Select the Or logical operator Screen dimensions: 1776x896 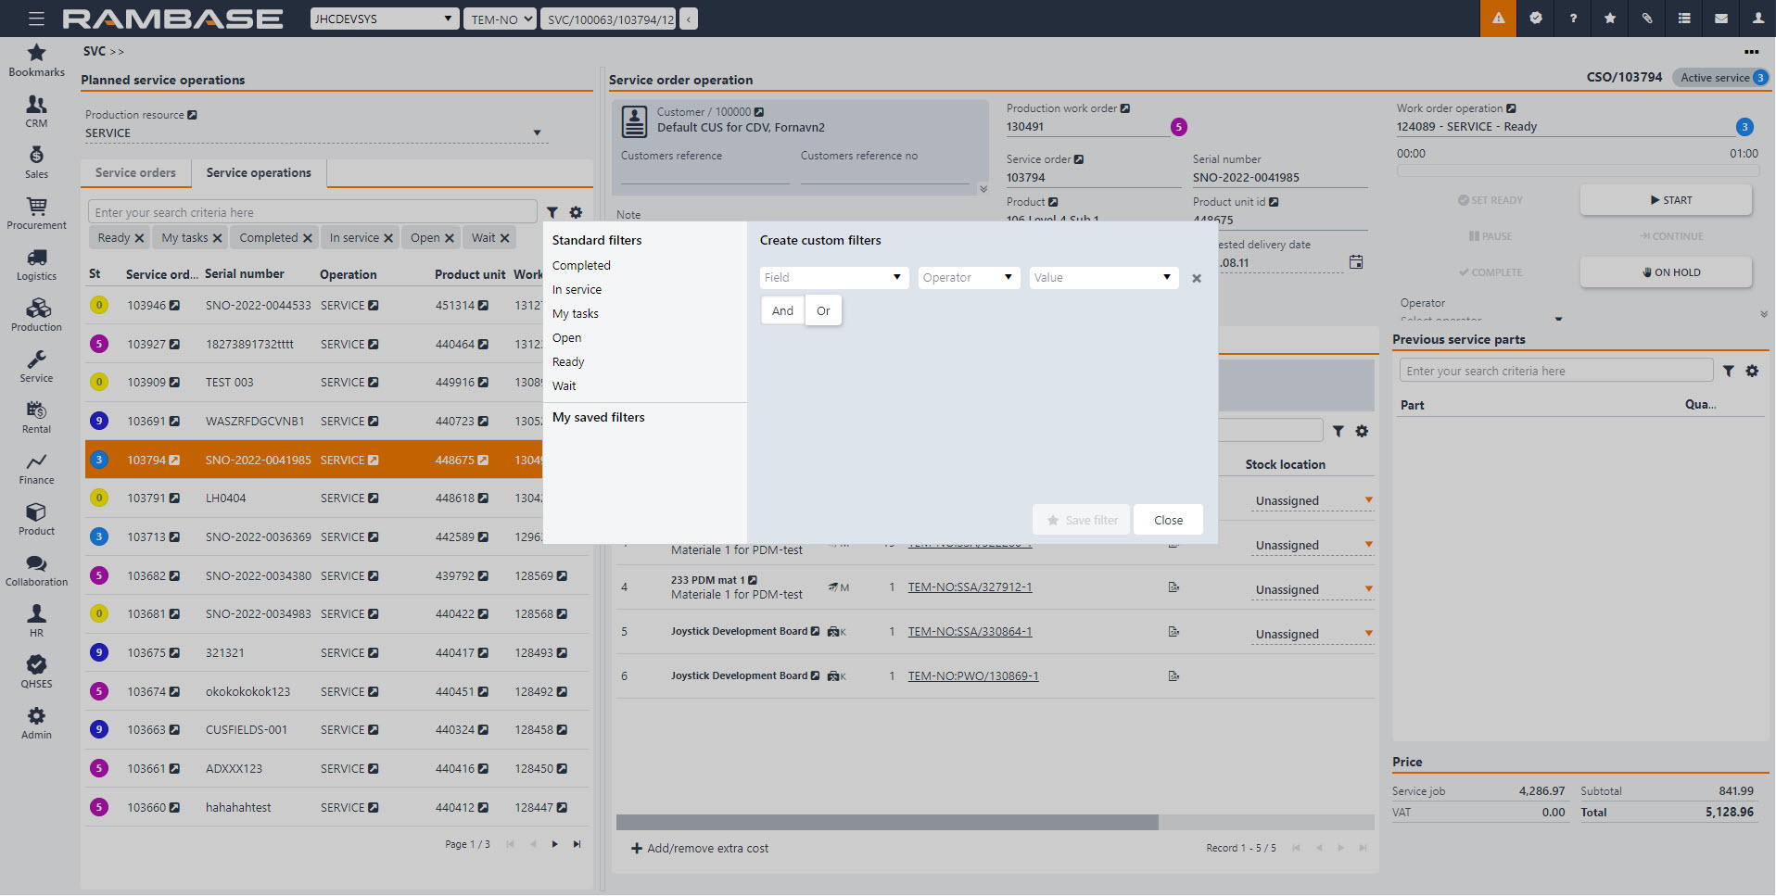click(x=823, y=311)
